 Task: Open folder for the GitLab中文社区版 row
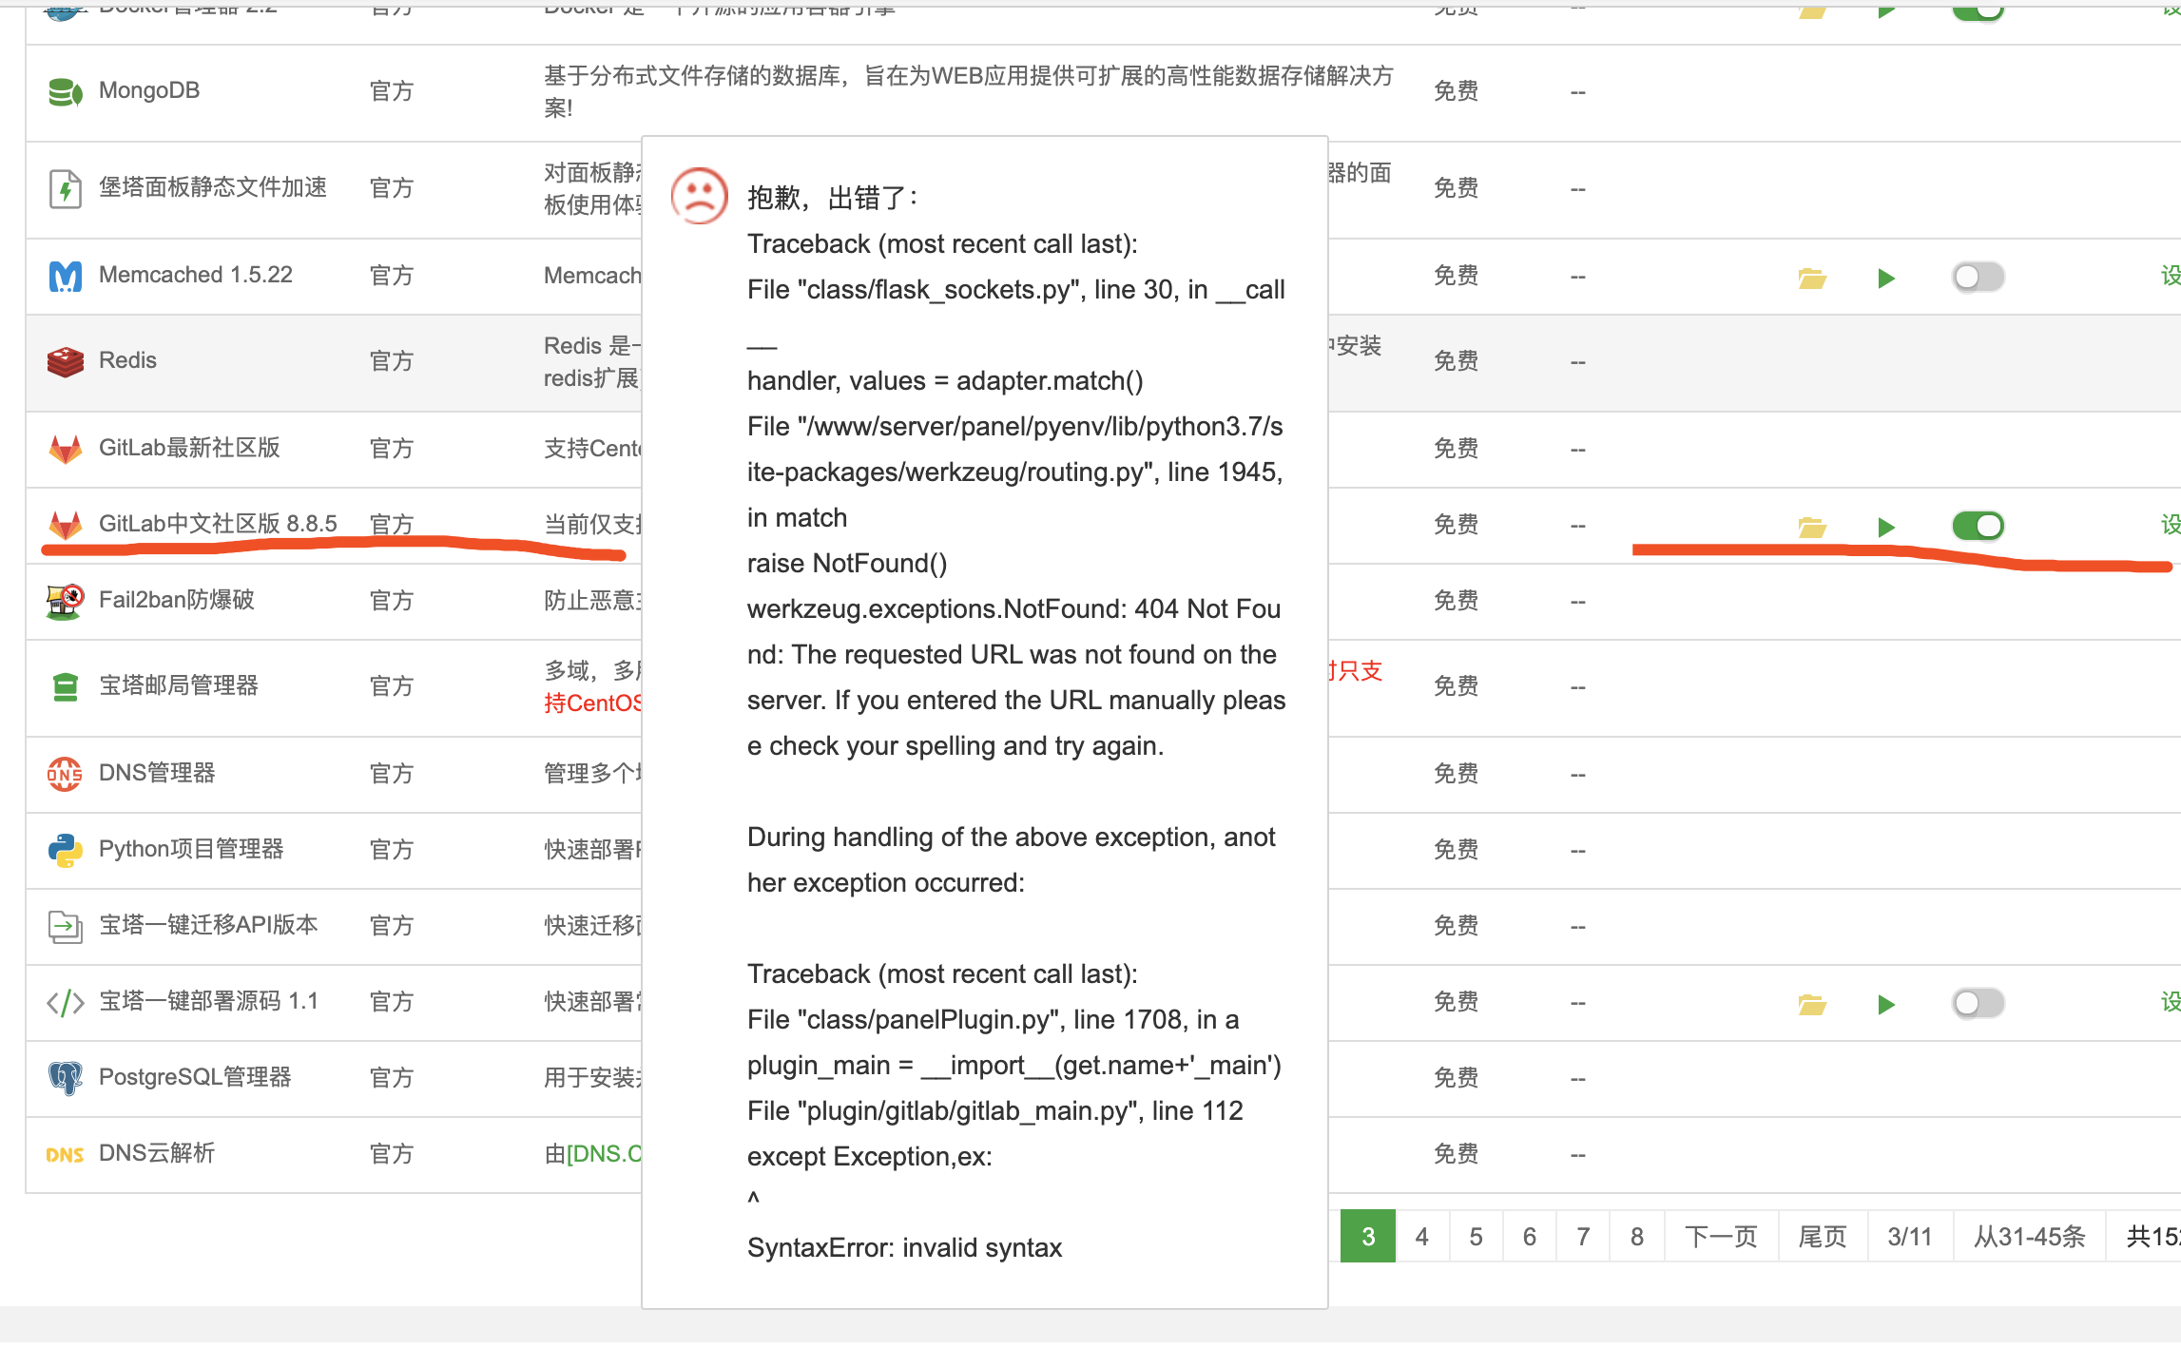(x=1812, y=526)
